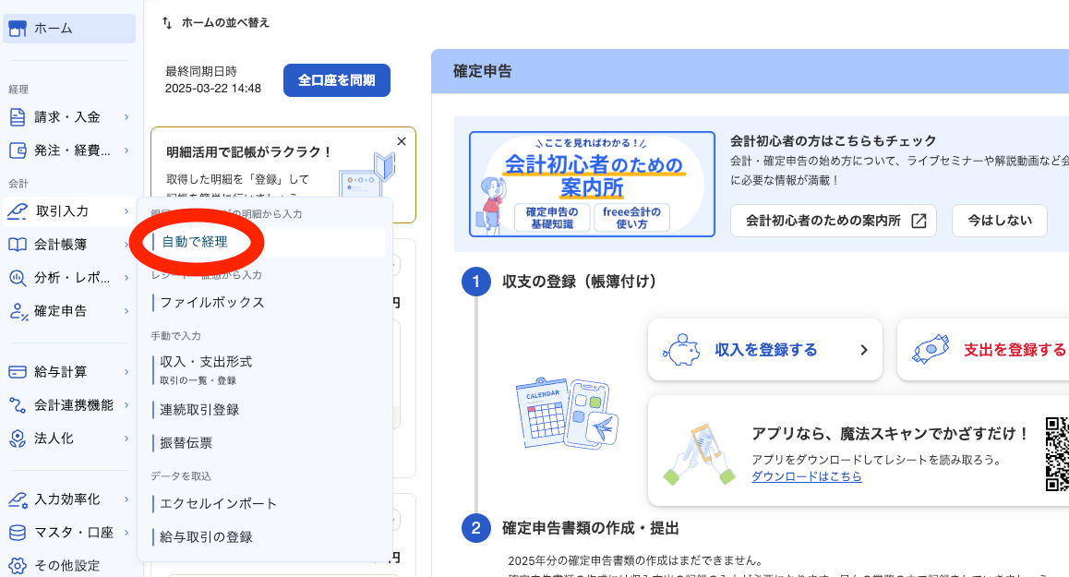Open 発注・経費 from the sidebar
Viewport: 1069px width, 577px height.
point(17,150)
